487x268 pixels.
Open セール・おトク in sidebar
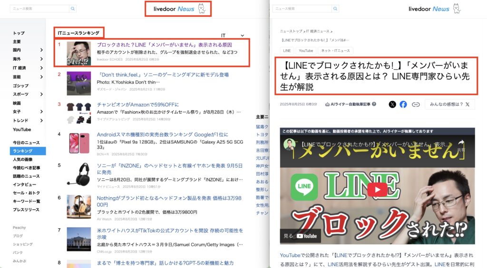click(26, 193)
